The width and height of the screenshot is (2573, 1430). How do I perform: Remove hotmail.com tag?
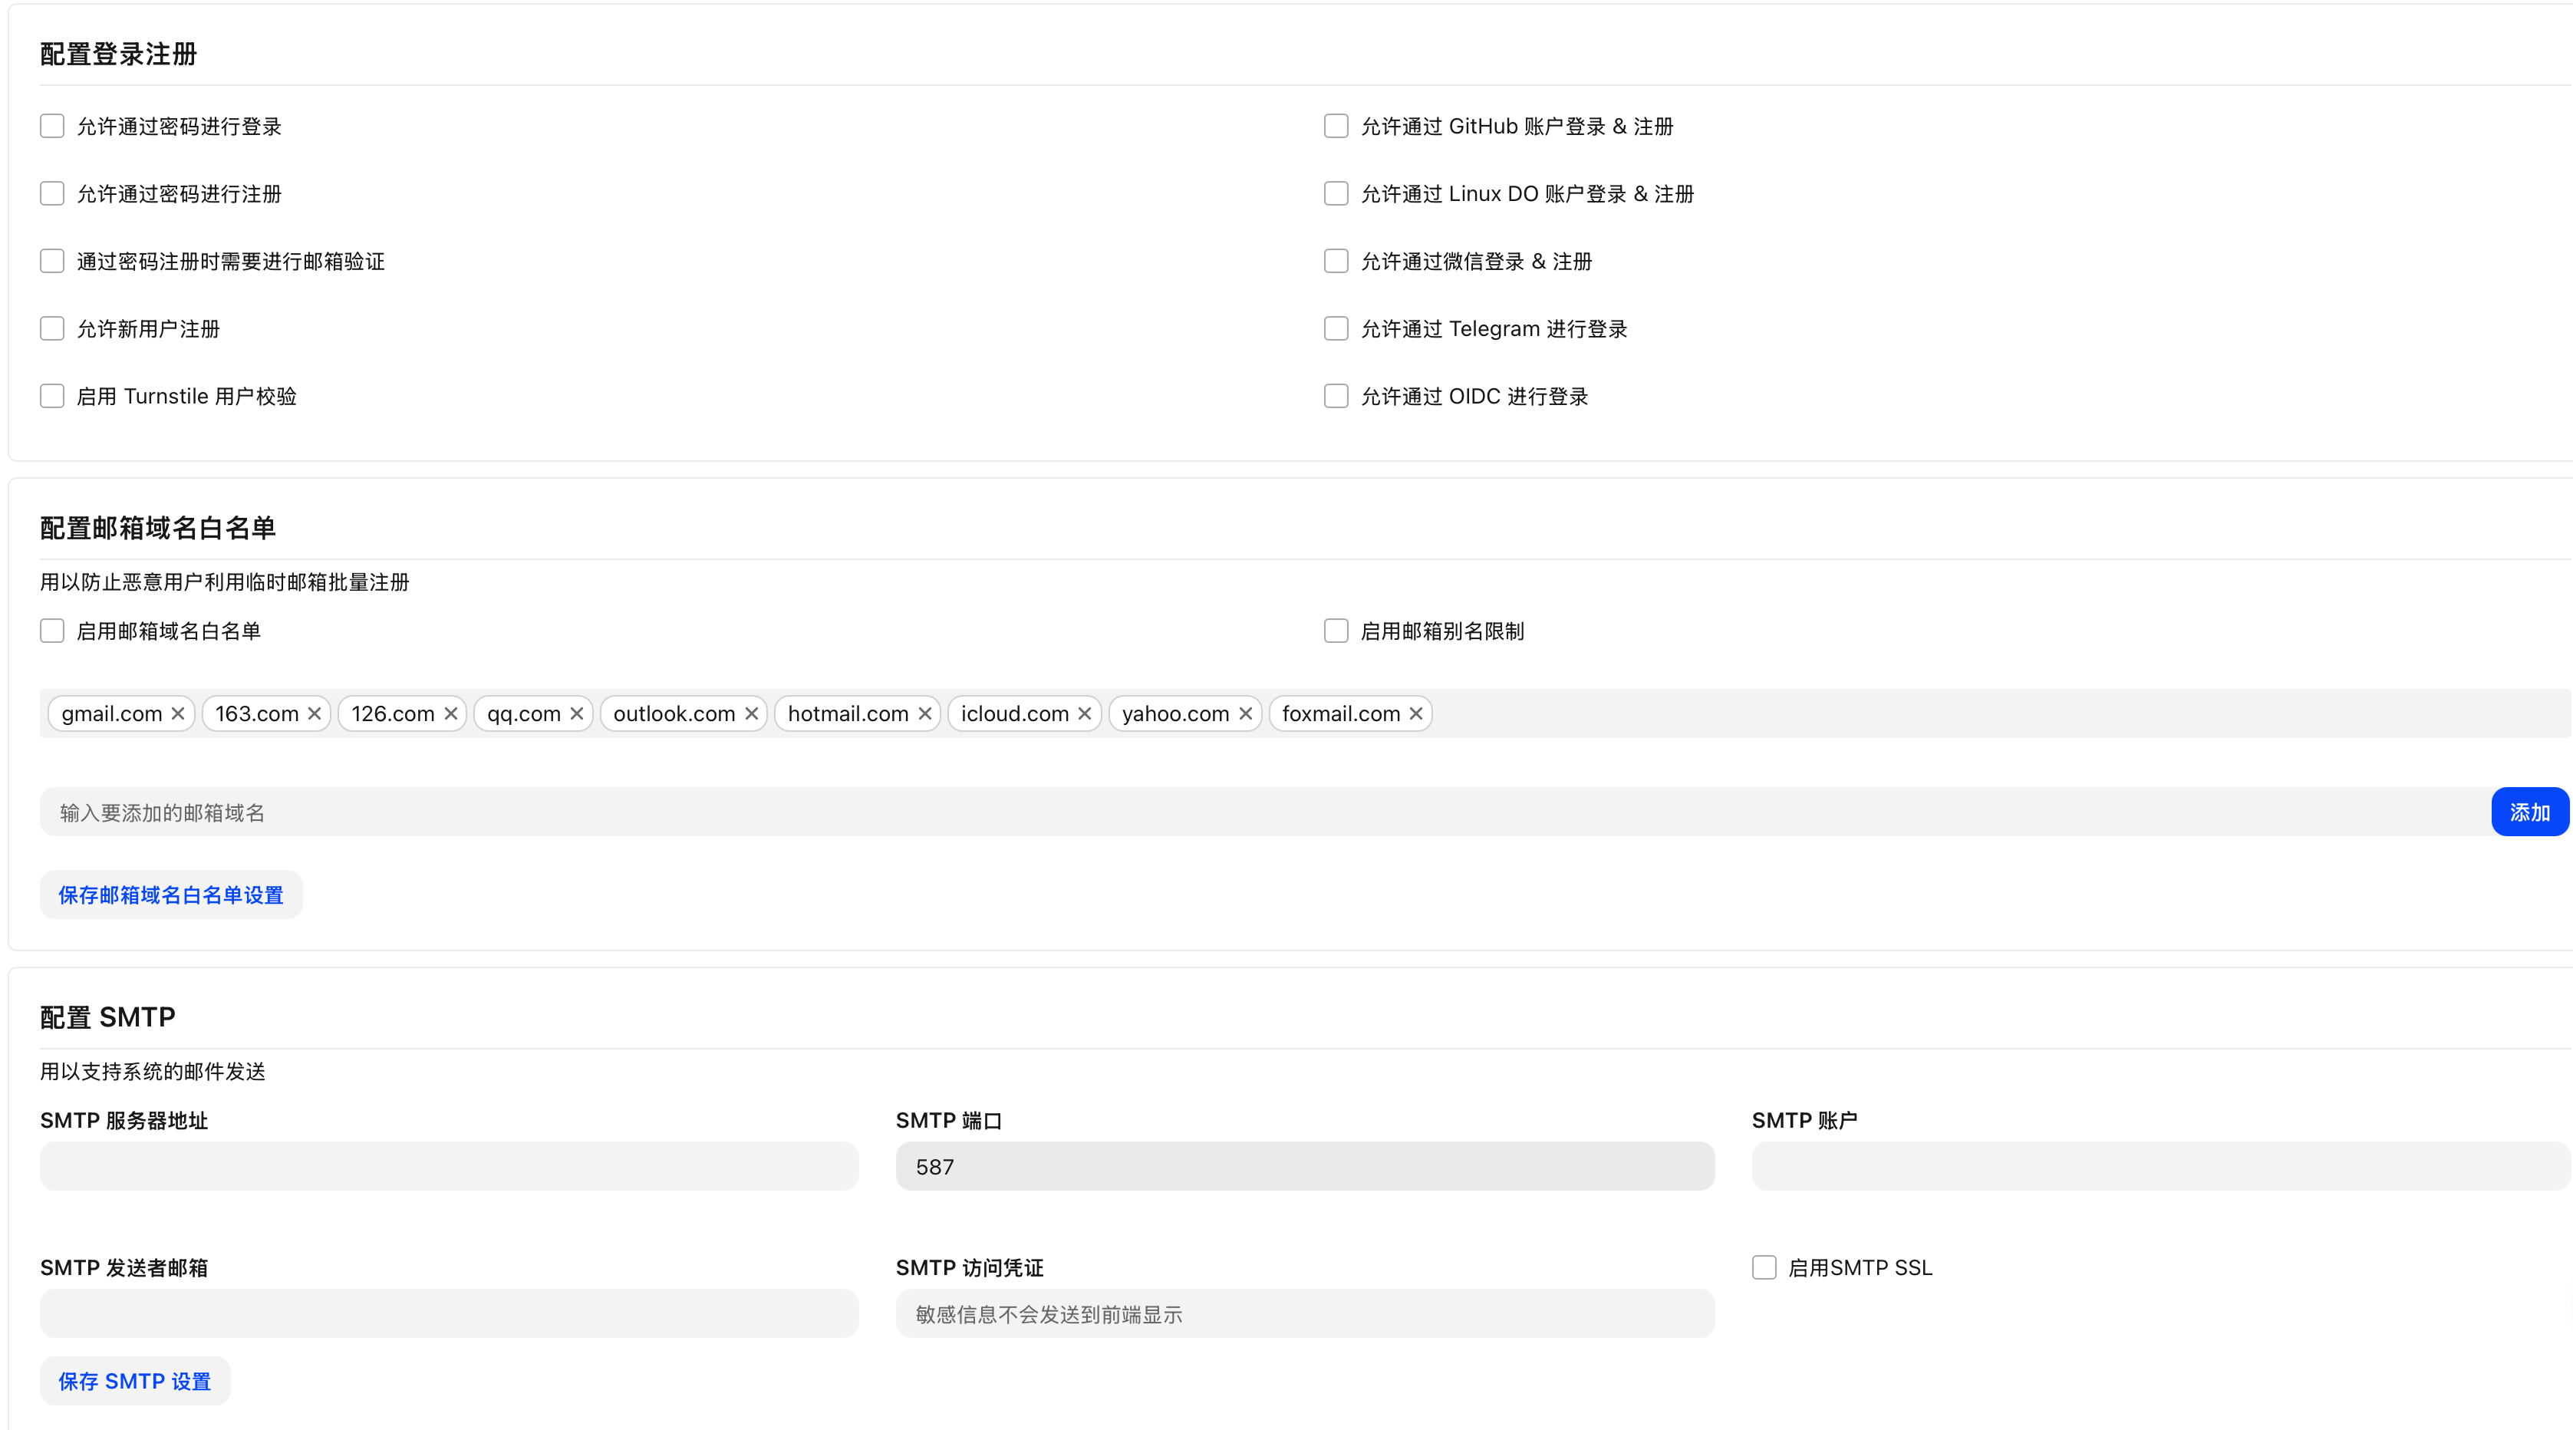point(925,713)
